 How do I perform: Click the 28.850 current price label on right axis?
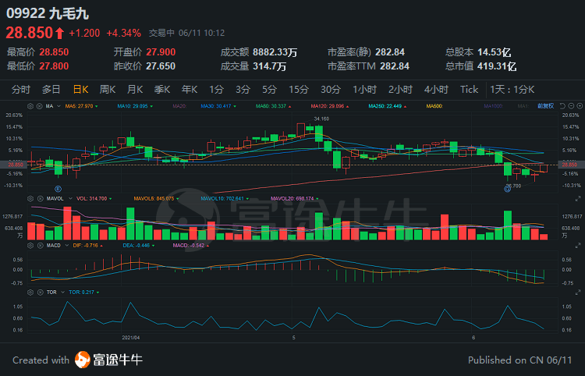569,165
